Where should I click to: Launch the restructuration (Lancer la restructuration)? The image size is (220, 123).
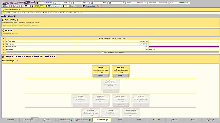[x=113, y=52]
